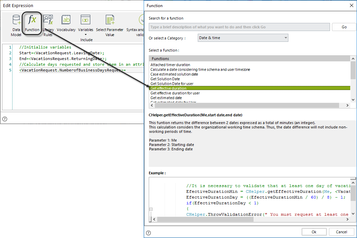Click Ok in Function dialog

(314, 232)
